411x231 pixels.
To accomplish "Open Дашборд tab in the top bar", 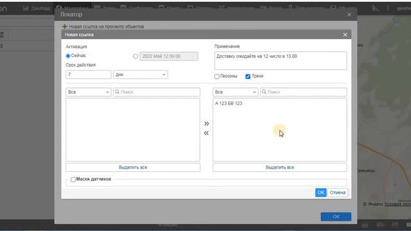I will (37, 8).
